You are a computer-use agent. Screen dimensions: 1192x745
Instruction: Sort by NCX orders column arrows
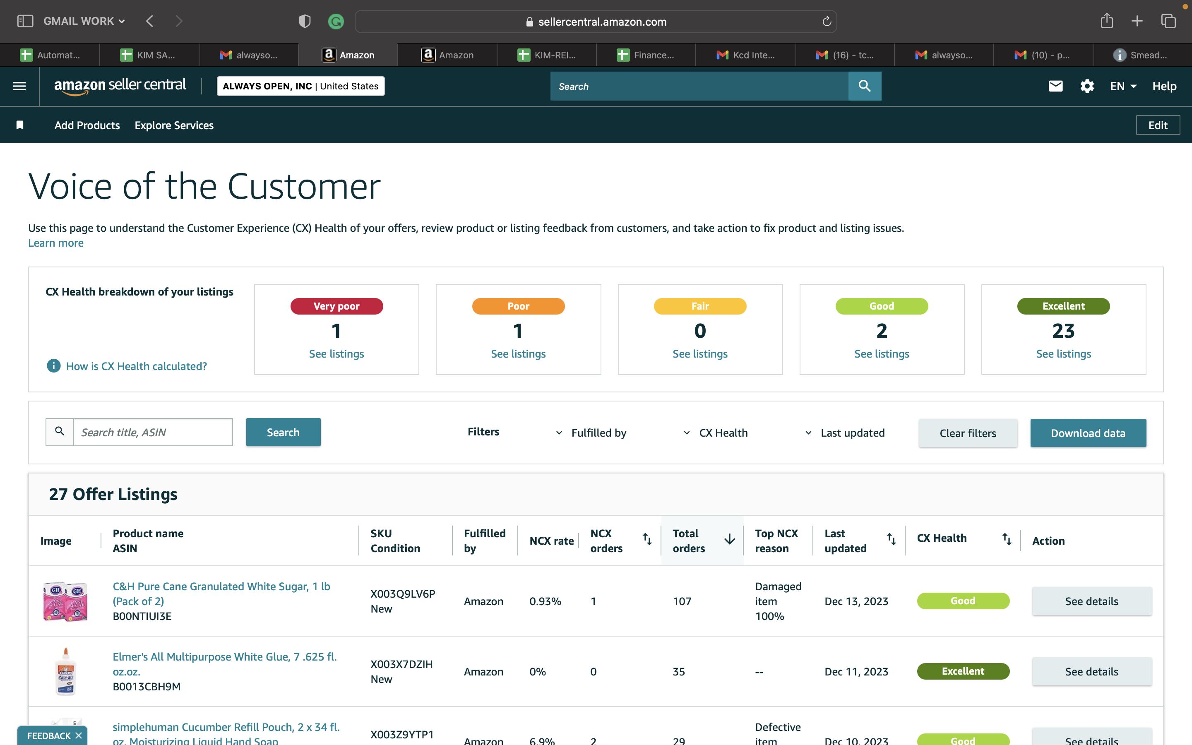pyautogui.click(x=647, y=540)
